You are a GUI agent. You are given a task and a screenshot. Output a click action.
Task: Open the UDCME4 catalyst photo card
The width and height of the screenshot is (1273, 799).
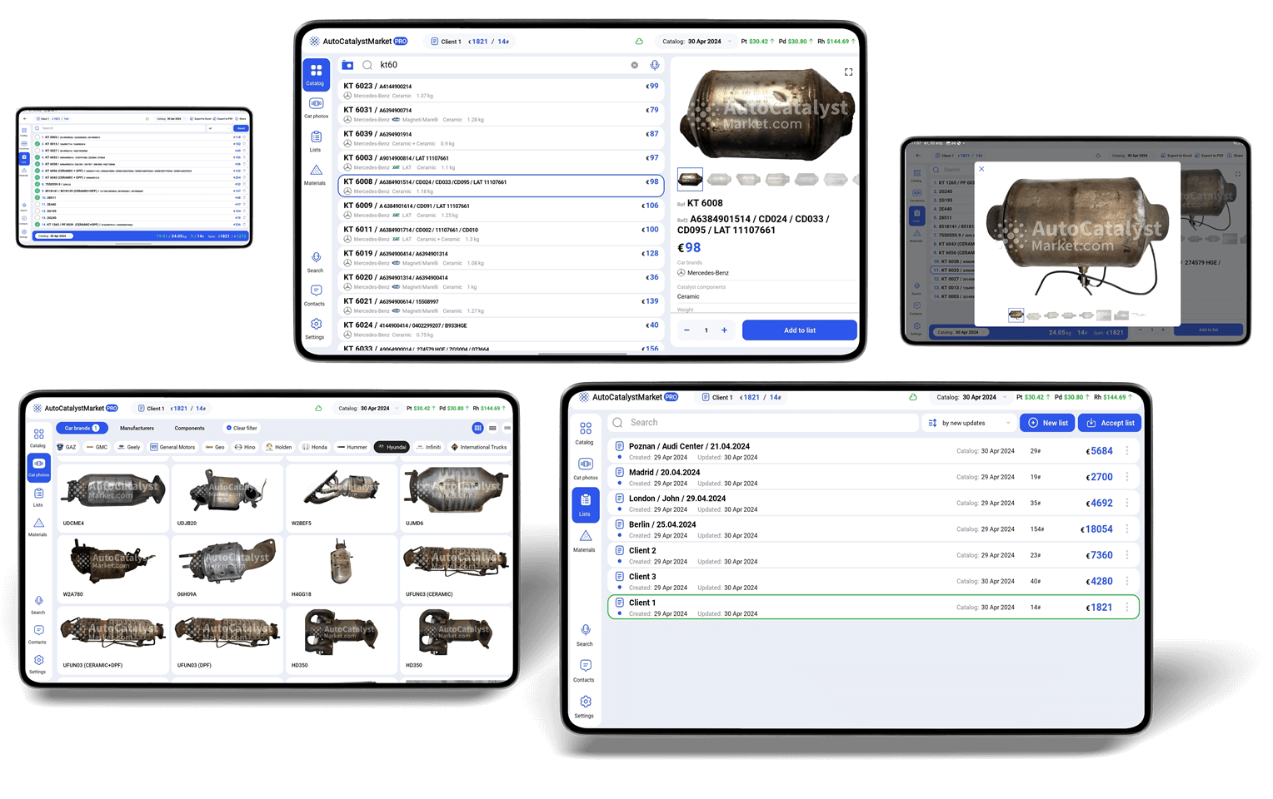tap(112, 497)
